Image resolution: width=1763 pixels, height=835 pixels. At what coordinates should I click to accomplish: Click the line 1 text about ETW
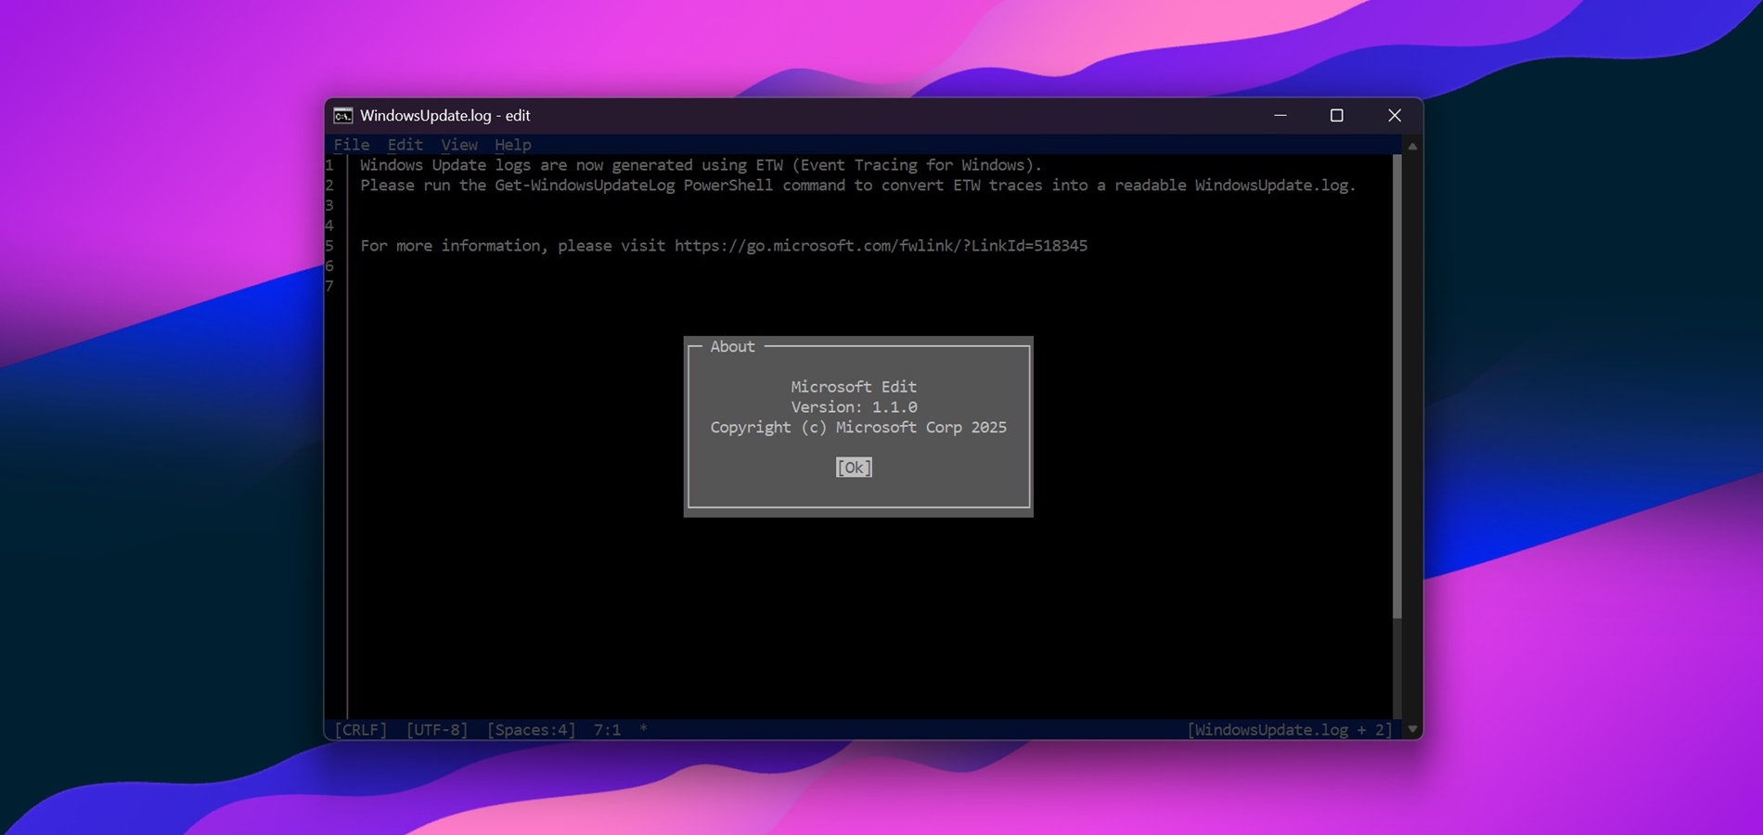coord(701,165)
